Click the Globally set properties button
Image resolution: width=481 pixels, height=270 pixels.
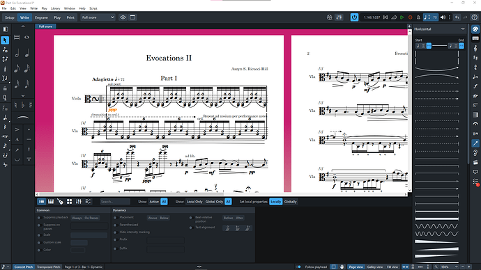(x=290, y=202)
